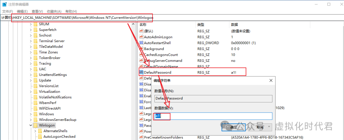Expand the SRUM tree node
The height and width of the screenshot is (140, 344).
tap(31, 24)
